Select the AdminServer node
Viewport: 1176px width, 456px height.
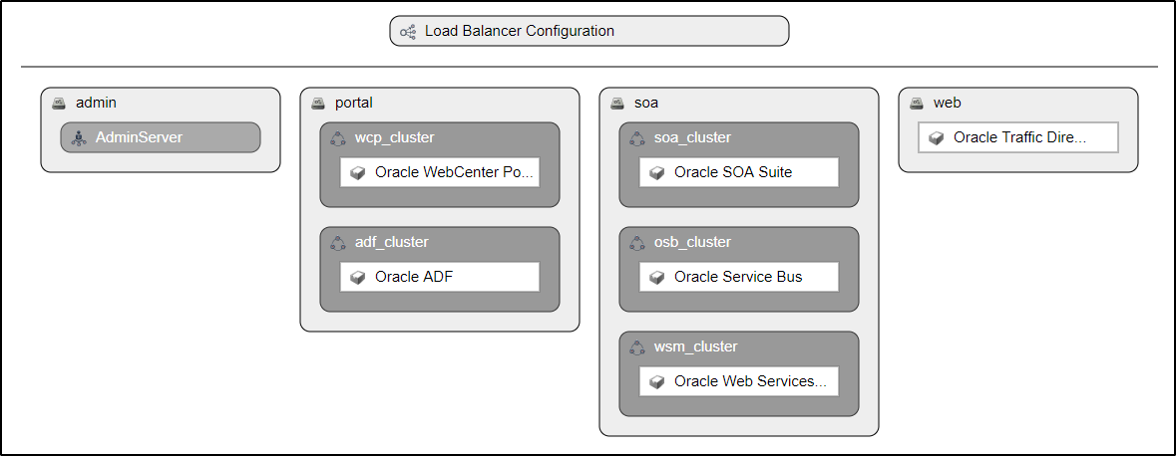click(x=160, y=137)
